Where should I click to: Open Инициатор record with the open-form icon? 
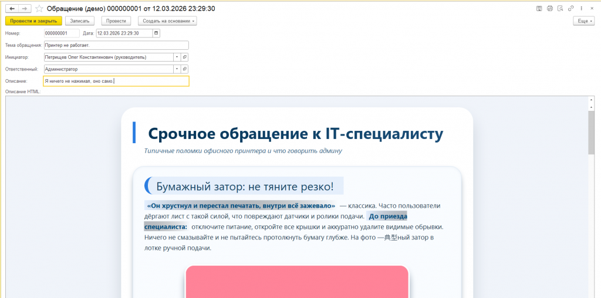(184, 57)
